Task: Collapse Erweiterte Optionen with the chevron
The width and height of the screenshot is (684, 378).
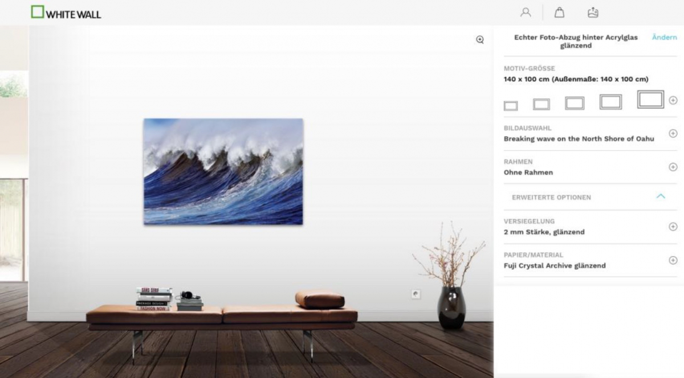Action: click(661, 196)
